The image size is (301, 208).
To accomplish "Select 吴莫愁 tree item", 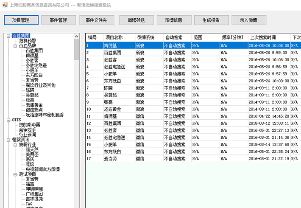I will pos(32,95).
